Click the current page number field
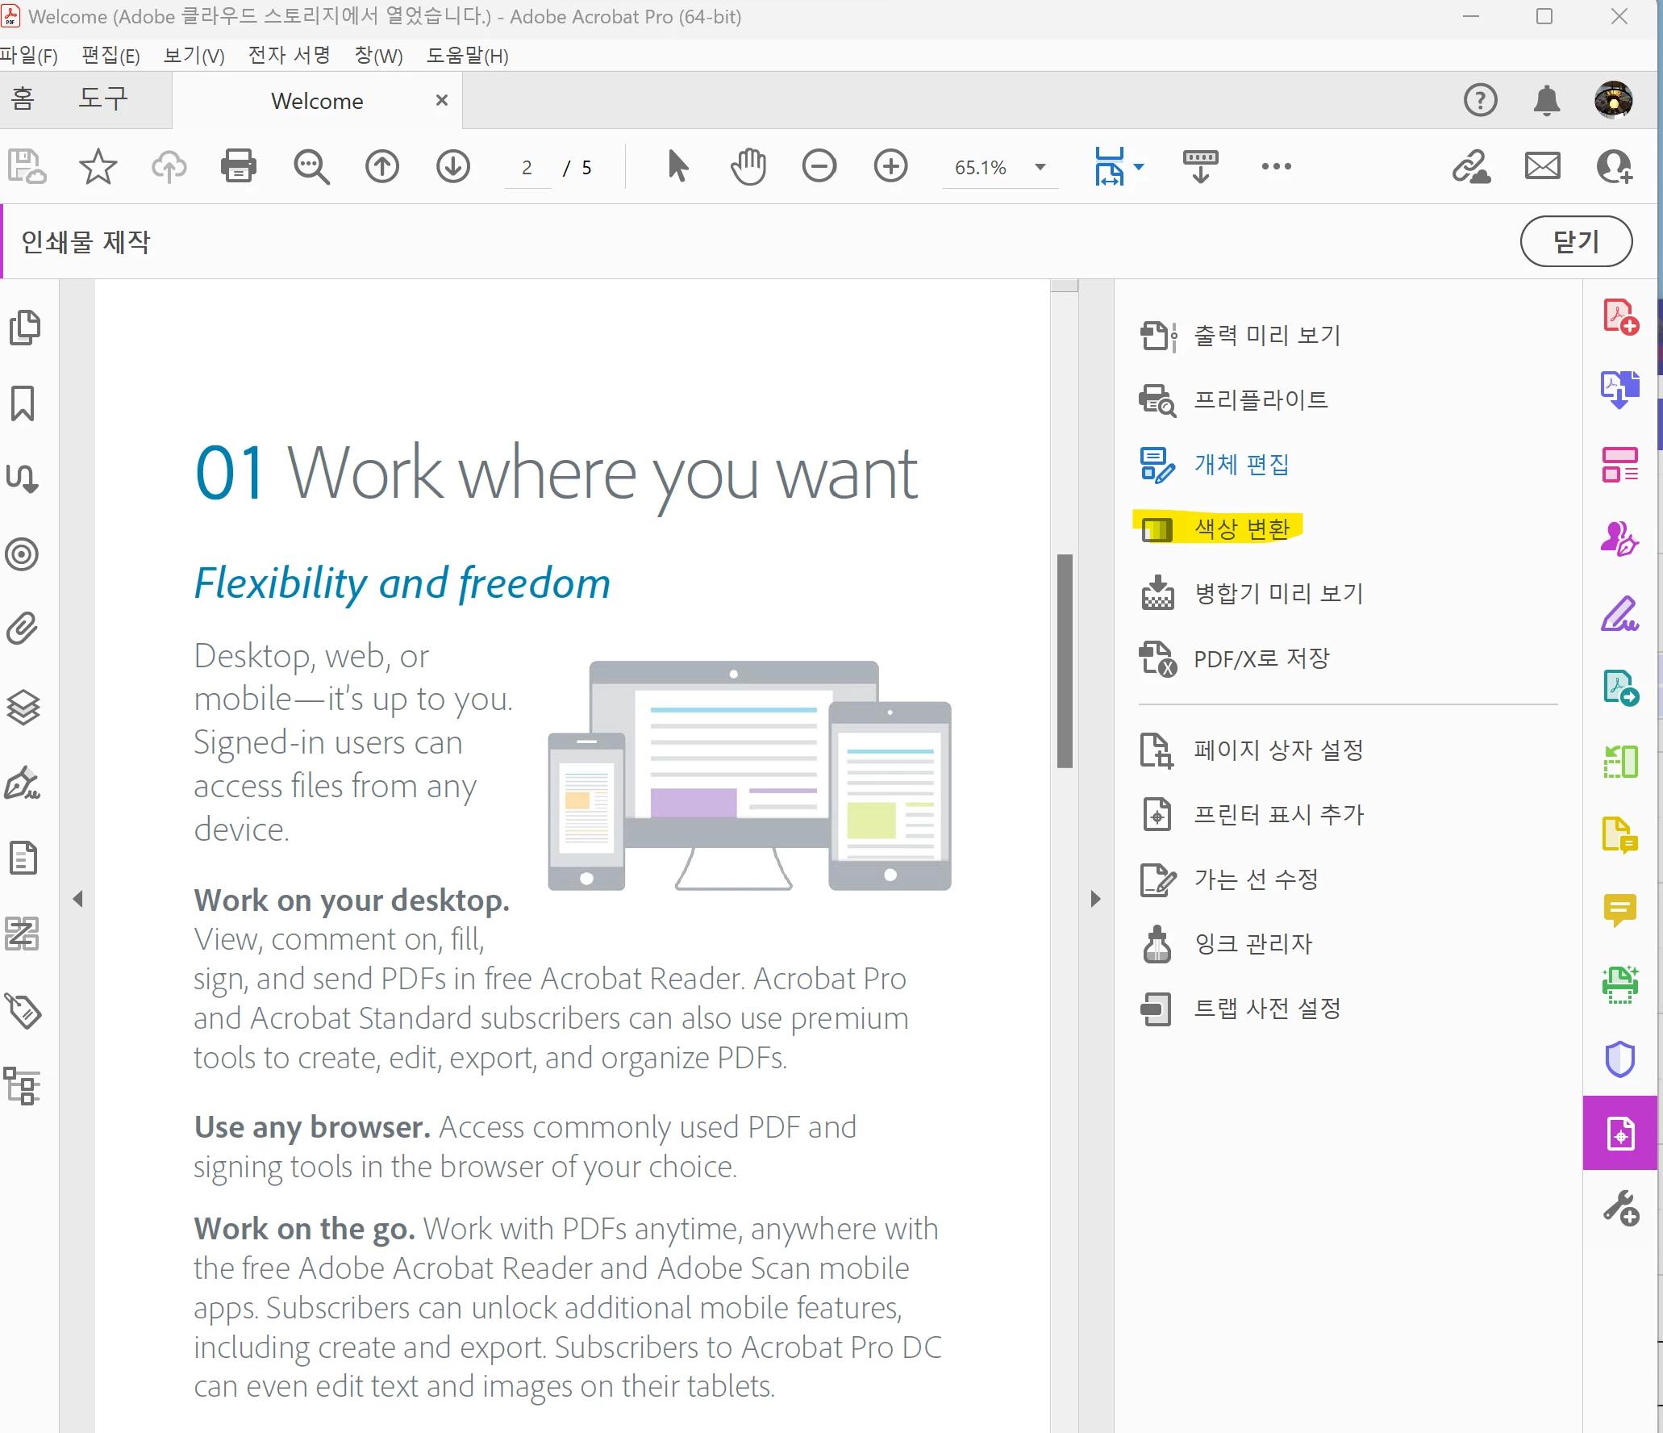The image size is (1663, 1433). (x=527, y=168)
